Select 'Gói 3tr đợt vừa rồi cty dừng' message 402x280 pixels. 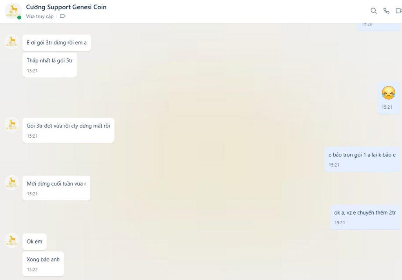click(68, 130)
